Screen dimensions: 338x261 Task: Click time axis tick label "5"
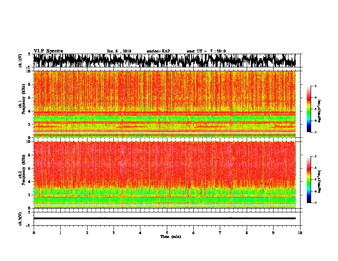(167, 233)
